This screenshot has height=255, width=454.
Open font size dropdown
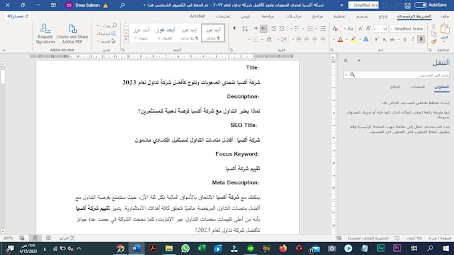click(375, 29)
